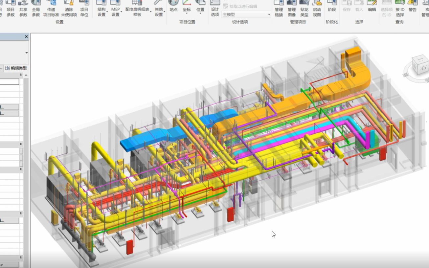
Task: Expand MEP 设置 dropdown
Action: coord(116,9)
